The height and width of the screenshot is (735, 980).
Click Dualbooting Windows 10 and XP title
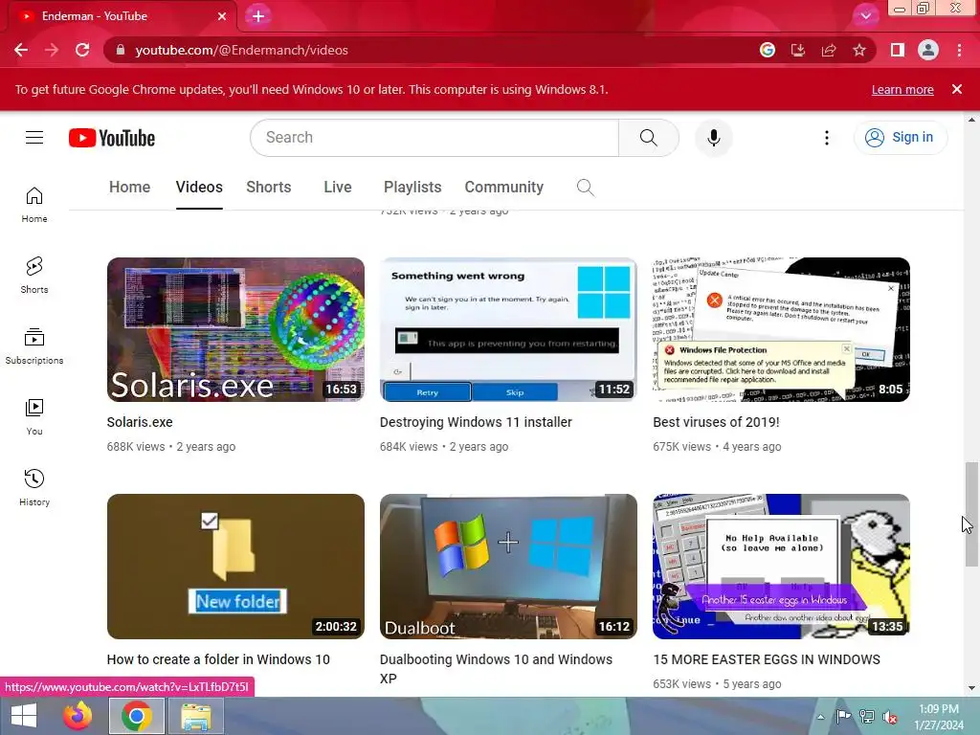[497, 669]
